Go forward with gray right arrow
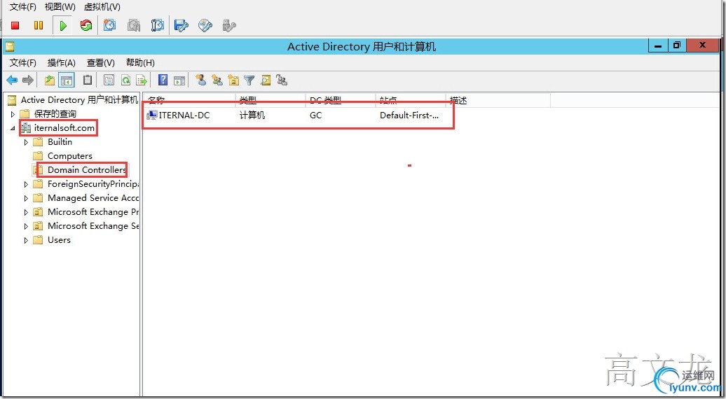The image size is (726, 399). point(28,80)
